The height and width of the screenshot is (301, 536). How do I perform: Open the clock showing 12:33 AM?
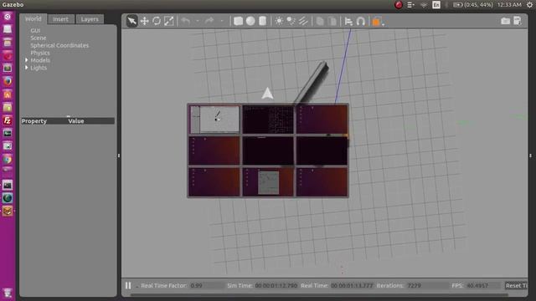(x=509, y=4)
